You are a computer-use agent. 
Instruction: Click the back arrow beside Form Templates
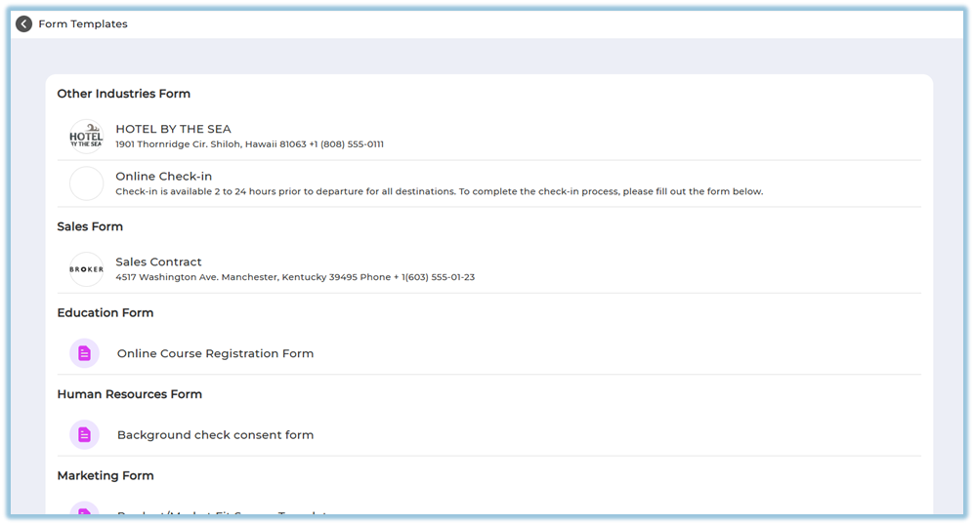(23, 24)
